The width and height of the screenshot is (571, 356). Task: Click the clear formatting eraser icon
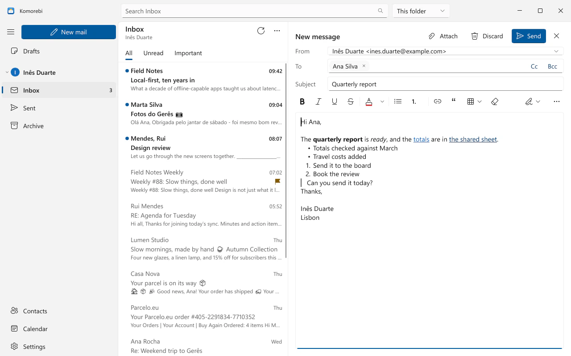tap(494, 101)
